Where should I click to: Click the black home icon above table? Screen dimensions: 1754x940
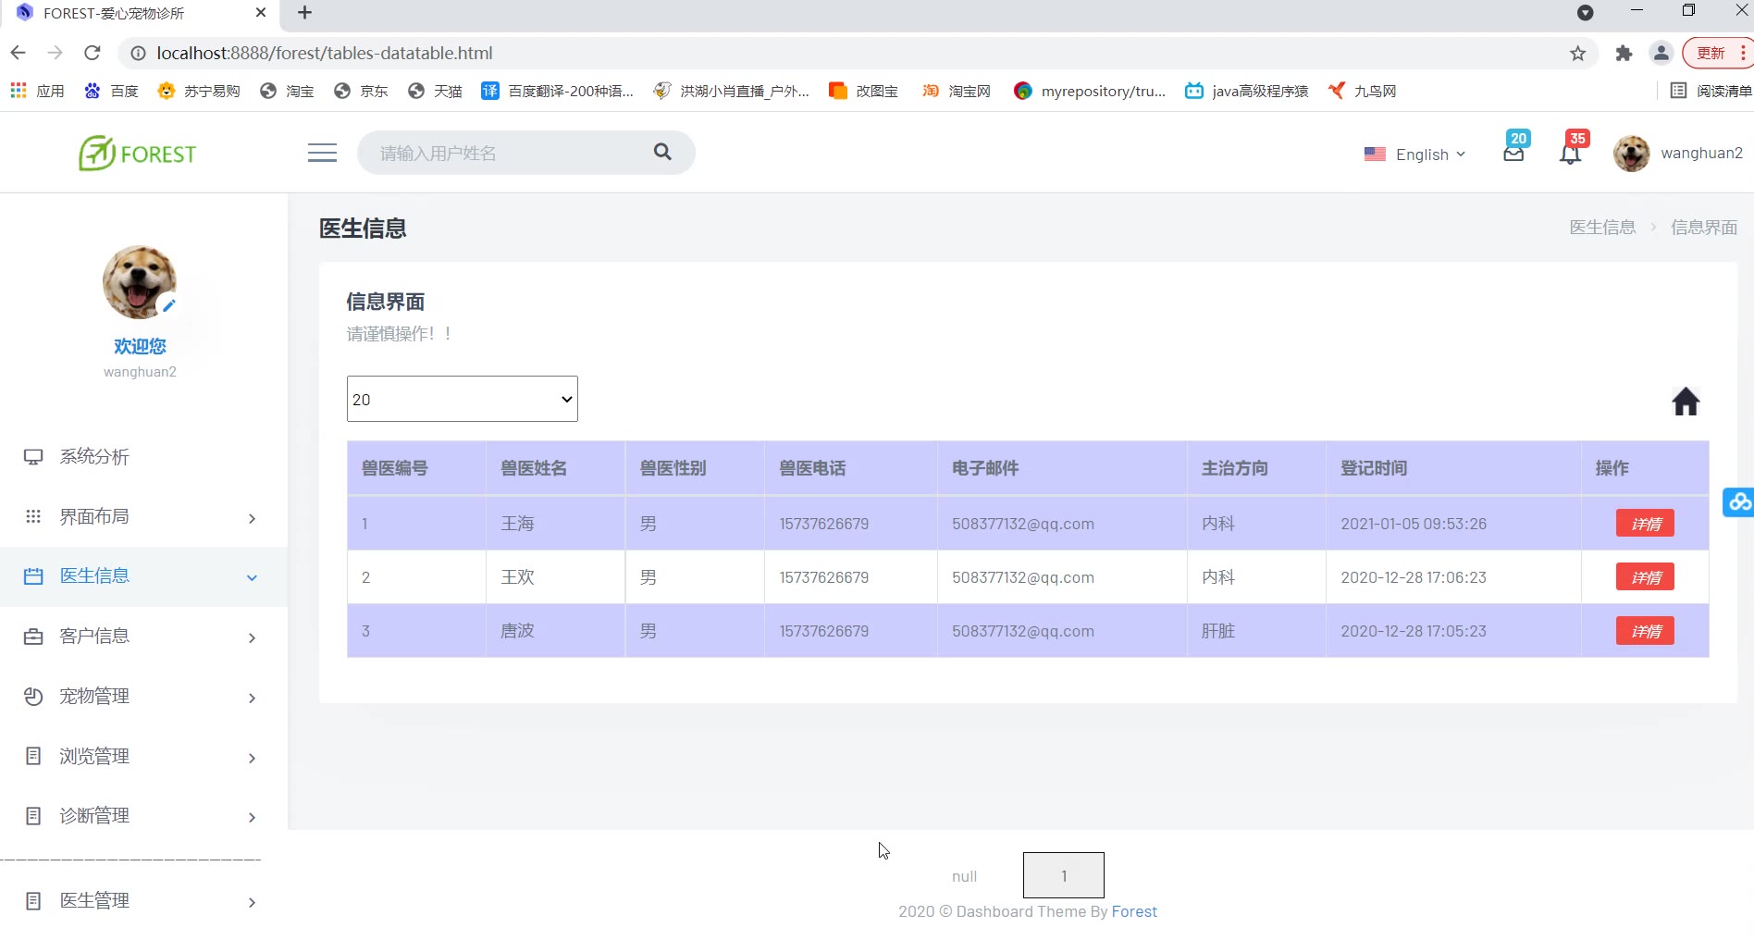1686,402
